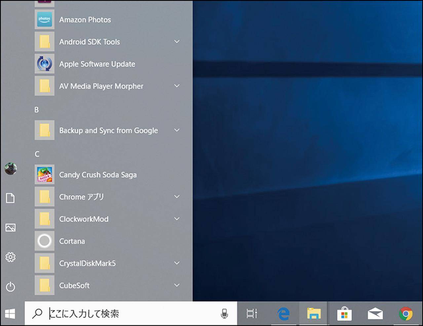Open File Explorer from taskbar
The image size is (423, 326).
click(313, 314)
